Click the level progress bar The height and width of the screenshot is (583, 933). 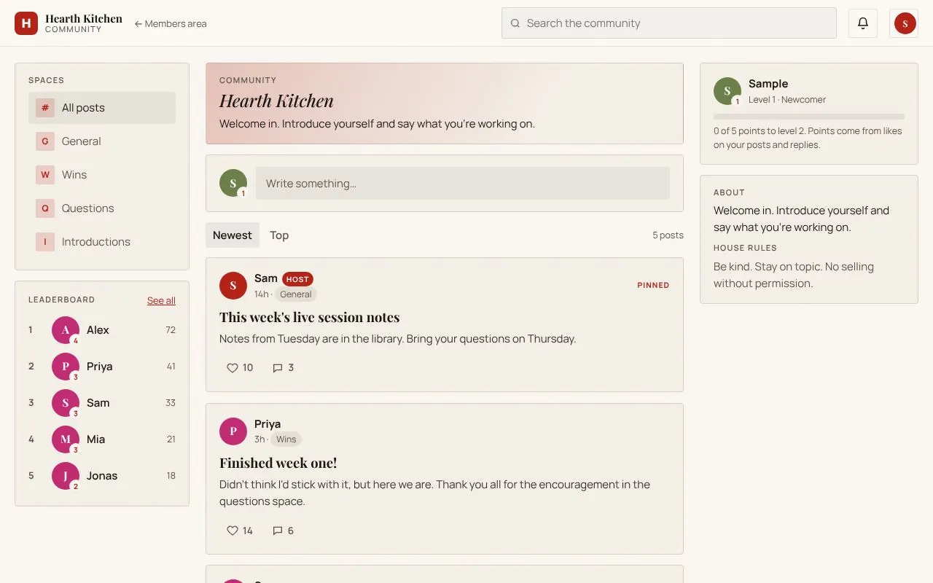click(809, 117)
